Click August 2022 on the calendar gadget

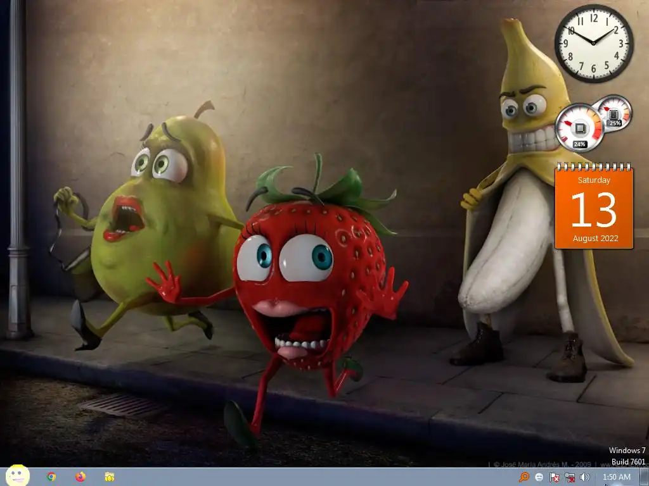[x=595, y=238]
